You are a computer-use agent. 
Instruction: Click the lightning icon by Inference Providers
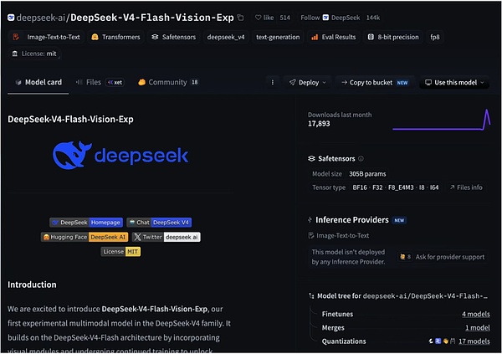(310, 220)
